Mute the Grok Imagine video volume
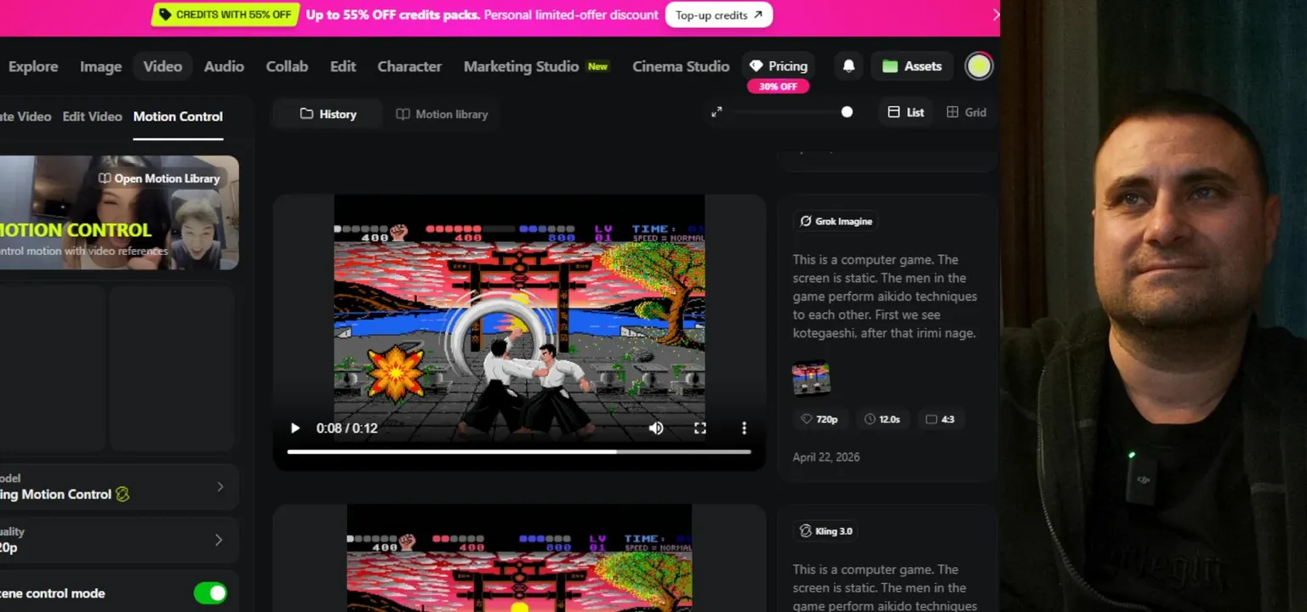This screenshot has width=1307, height=612. tap(656, 428)
